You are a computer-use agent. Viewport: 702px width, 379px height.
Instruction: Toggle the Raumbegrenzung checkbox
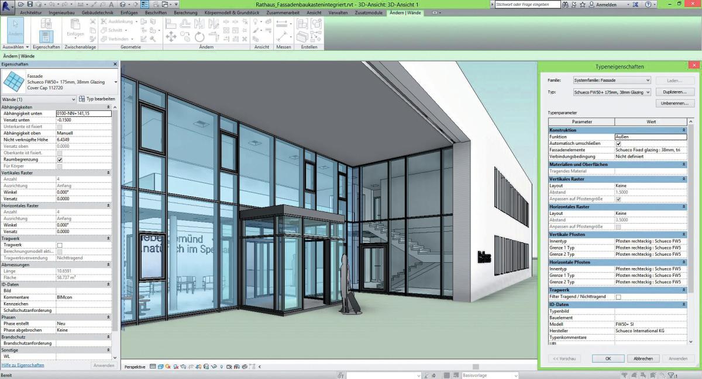(x=59, y=159)
